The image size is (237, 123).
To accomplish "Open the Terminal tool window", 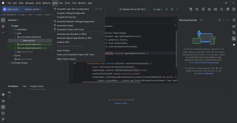I will coord(3,113).
